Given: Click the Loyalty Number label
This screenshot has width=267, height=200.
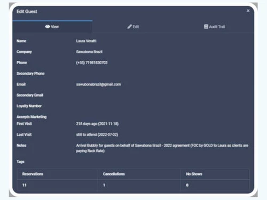Looking at the screenshot, I should click(29, 106).
